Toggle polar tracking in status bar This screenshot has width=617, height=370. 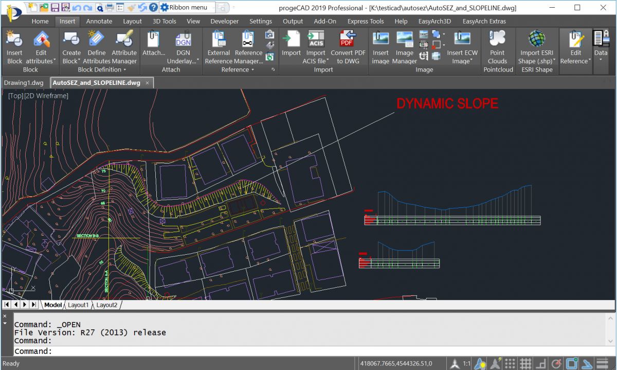click(556, 363)
